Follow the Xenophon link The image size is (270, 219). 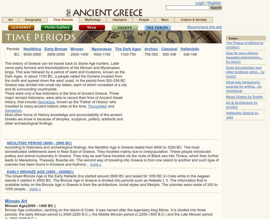pyautogui.click(x=13, y=111)
